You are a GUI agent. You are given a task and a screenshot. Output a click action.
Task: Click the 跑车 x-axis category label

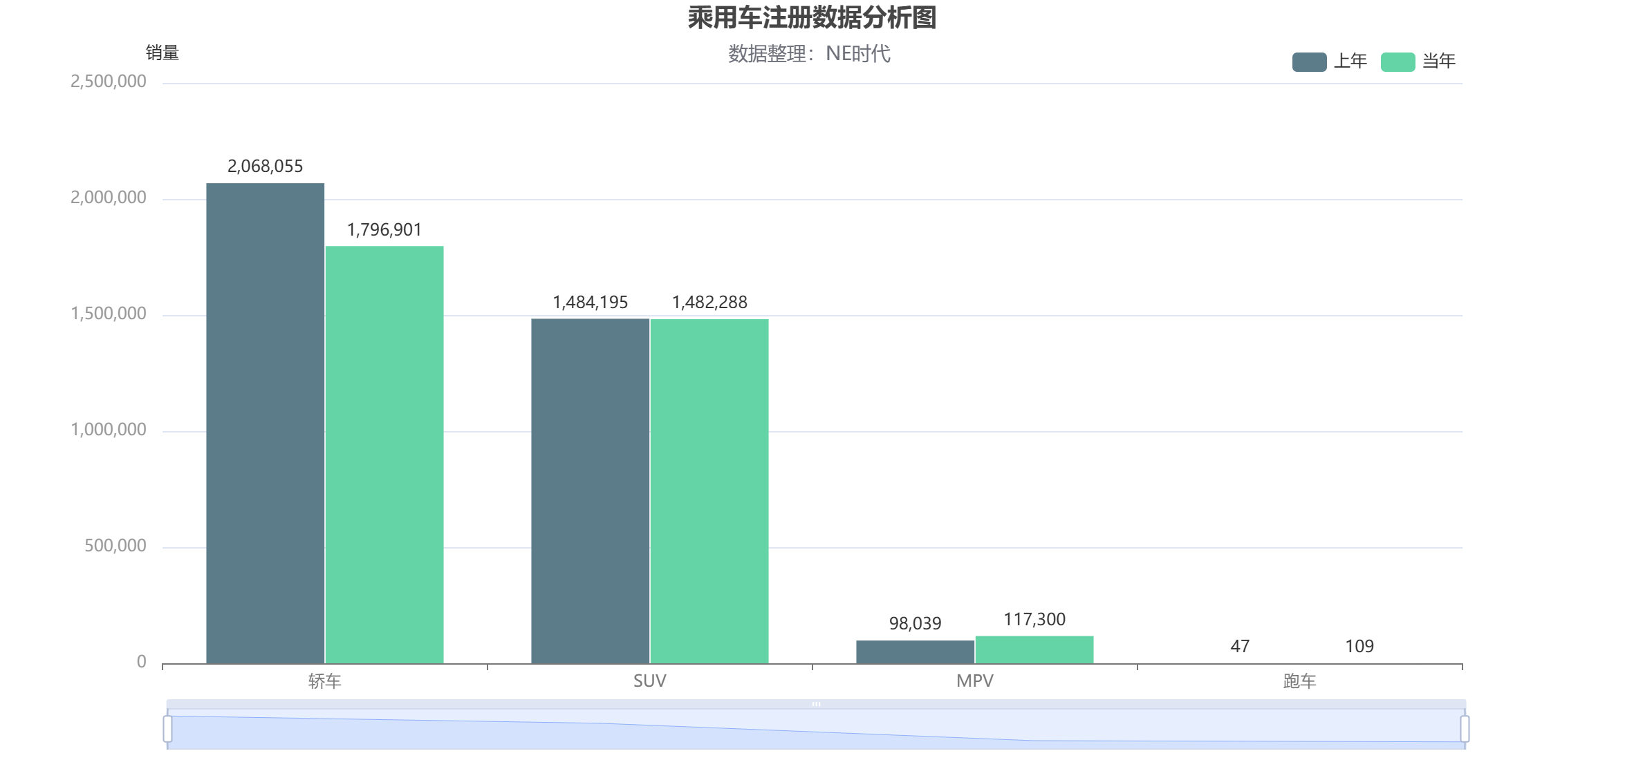[x=1299, y=681]
